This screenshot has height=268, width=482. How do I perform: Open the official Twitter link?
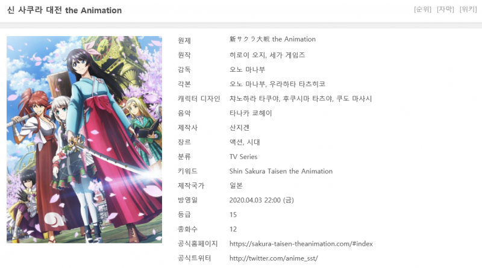(274, 258)
